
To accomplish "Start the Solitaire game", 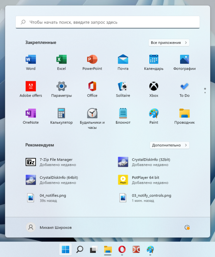I will pyautogui.click(x=123, y=89).
